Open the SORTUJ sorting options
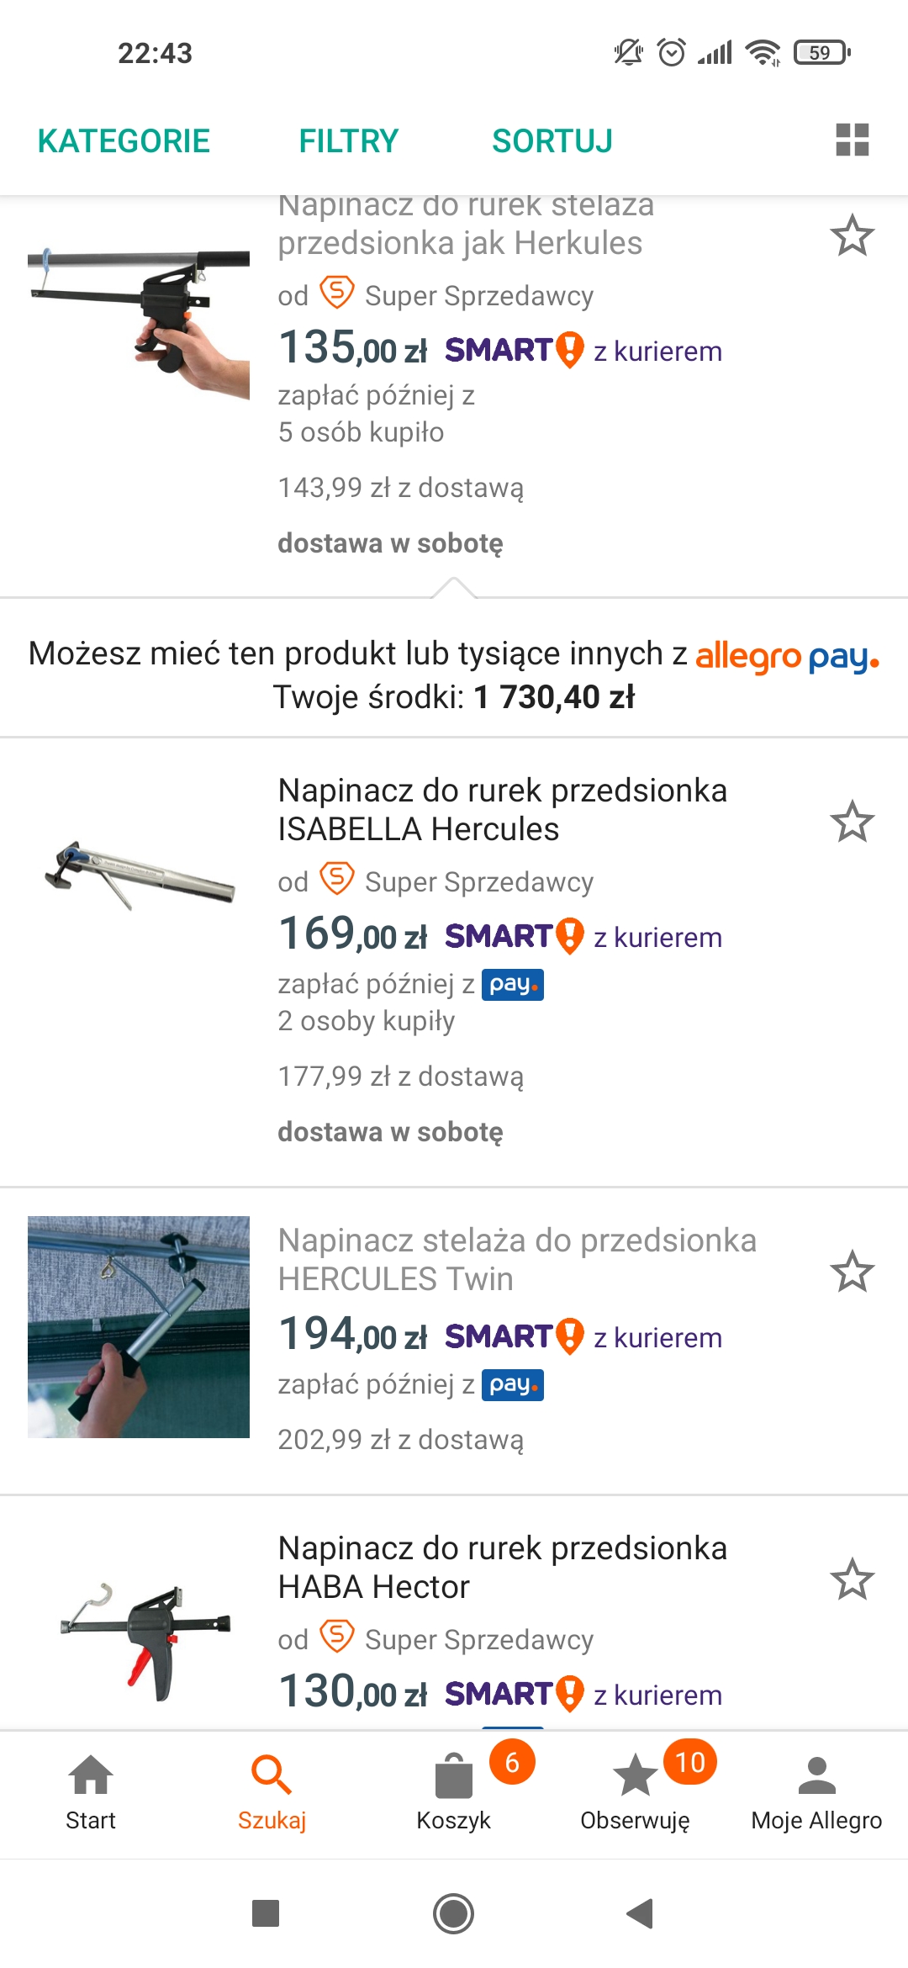 (x=552, y=141)
